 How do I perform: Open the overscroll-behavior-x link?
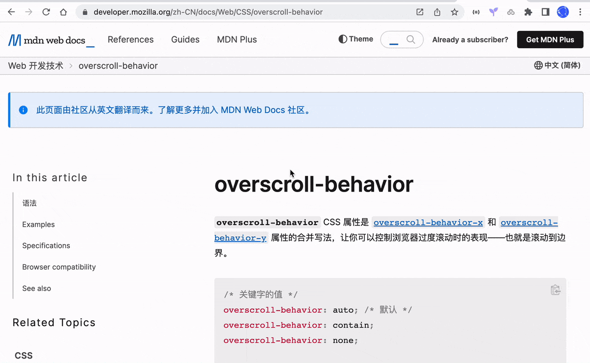tap(428, 223)
